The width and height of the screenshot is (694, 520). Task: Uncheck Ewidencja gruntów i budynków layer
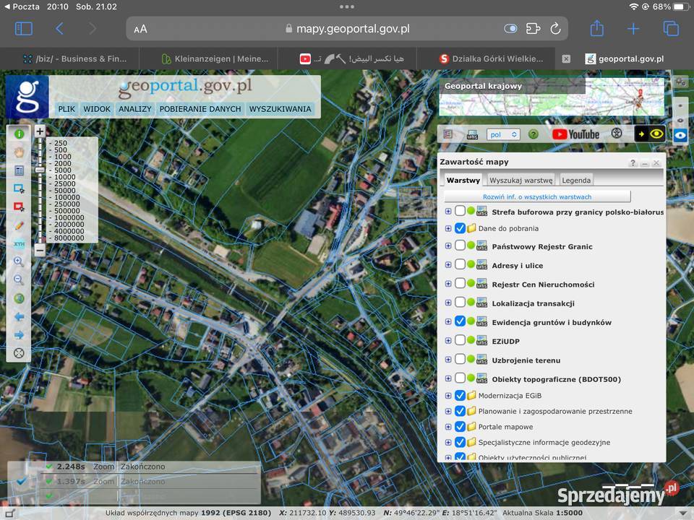tap(460, 321)
